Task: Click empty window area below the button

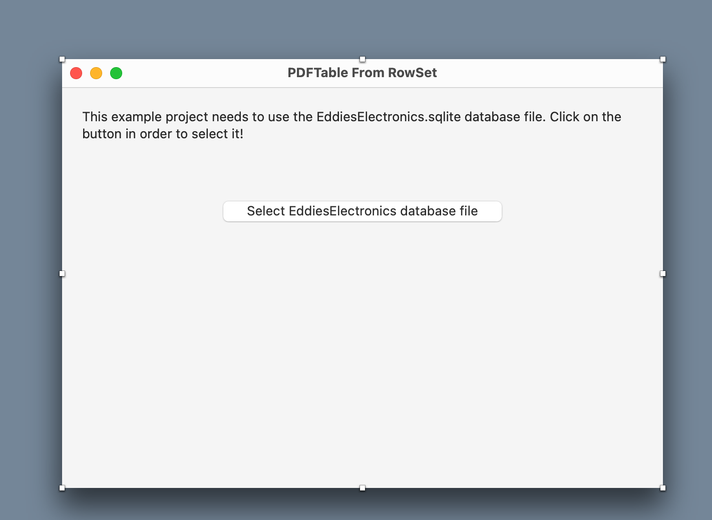Action: (x=363, y=351)
